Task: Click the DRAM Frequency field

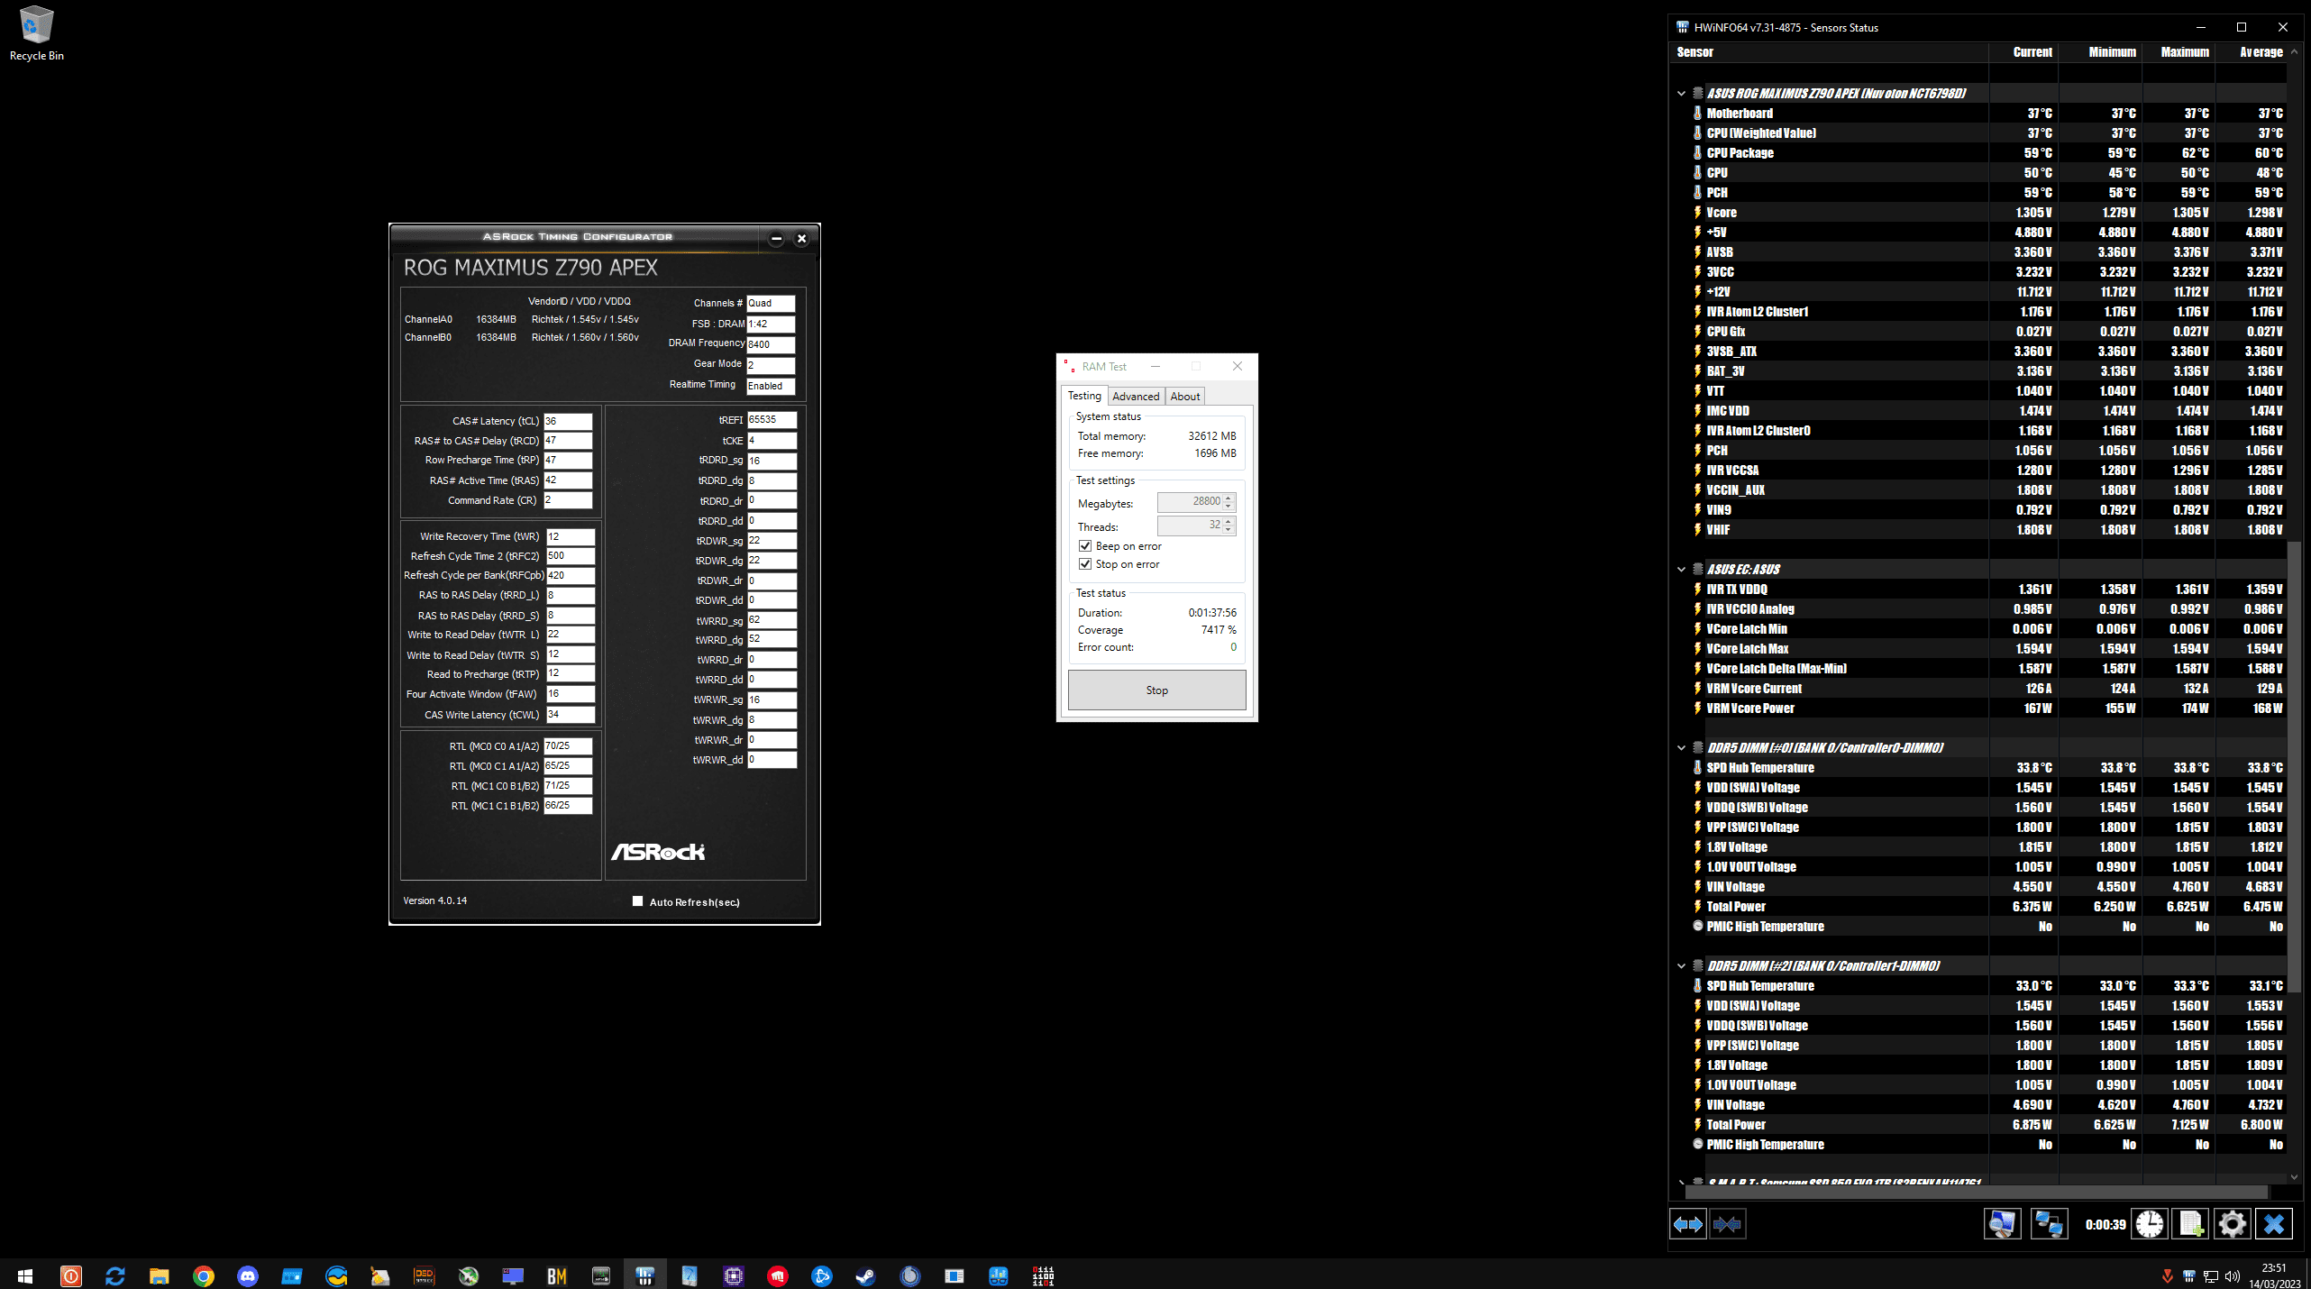Action: point(771,344)
